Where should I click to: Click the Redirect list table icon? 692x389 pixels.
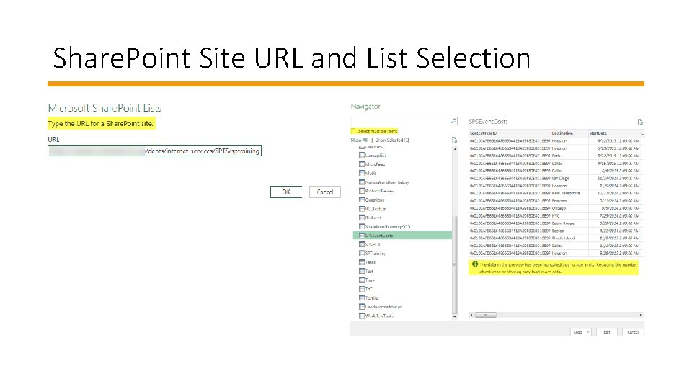(x=362, y=218)
